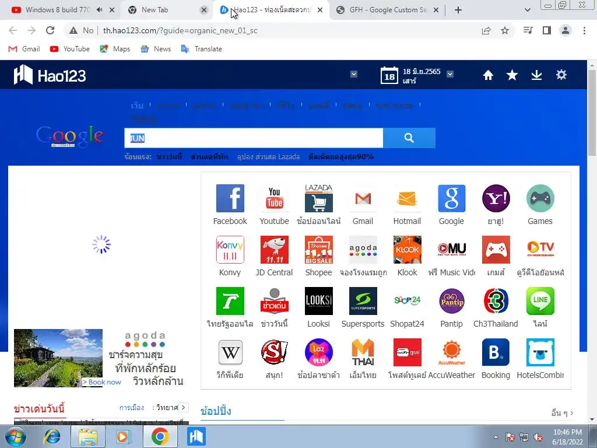Open the Chrome profile avatar
This screenshot has height=448, width=597.
[566, 30]
